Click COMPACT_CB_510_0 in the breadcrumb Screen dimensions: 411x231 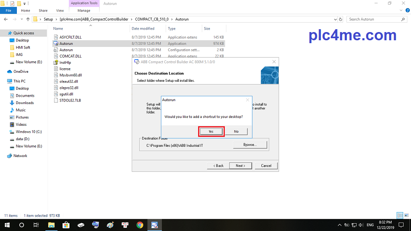[152, 19]
